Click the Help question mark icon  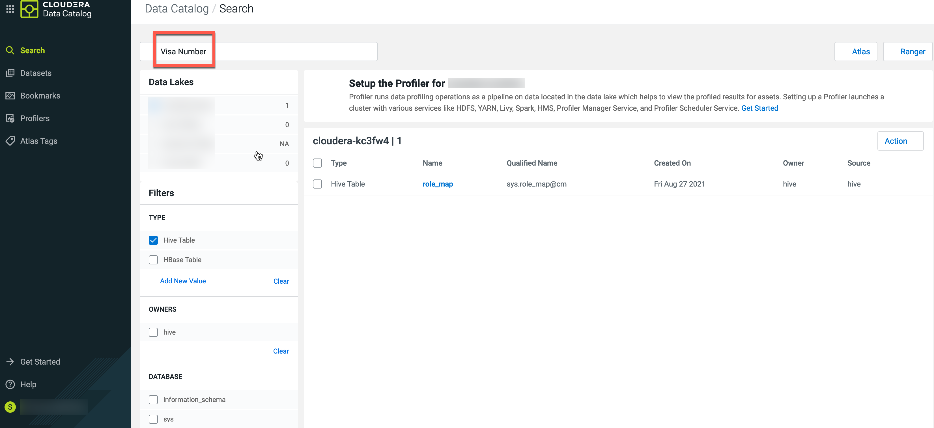click(10, 384)
